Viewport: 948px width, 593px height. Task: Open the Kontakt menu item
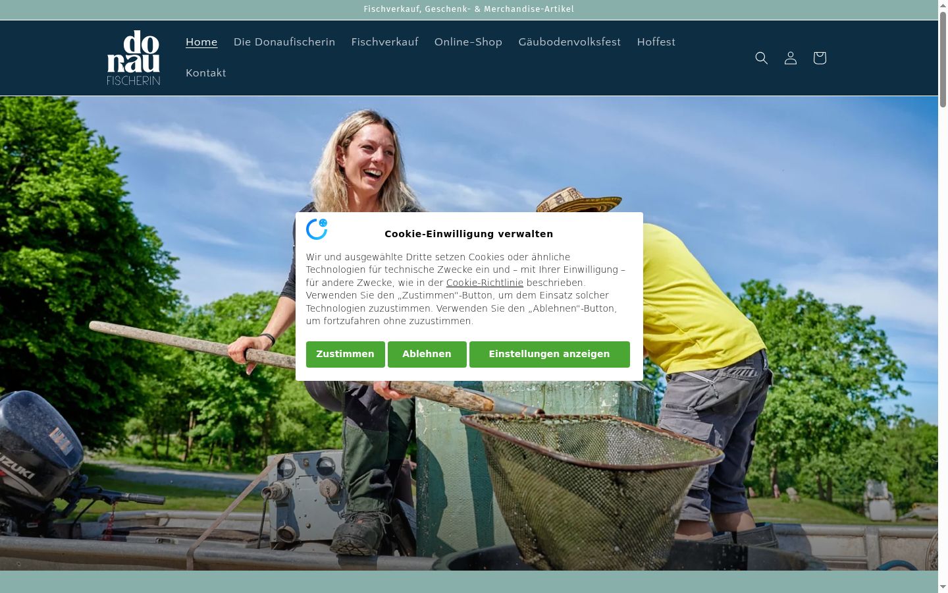pos(206,73)
